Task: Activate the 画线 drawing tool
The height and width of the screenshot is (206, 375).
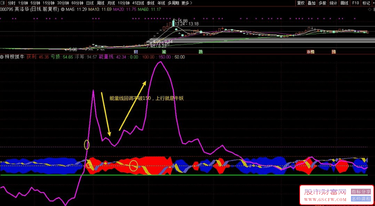Action: (x=344, y=3)
